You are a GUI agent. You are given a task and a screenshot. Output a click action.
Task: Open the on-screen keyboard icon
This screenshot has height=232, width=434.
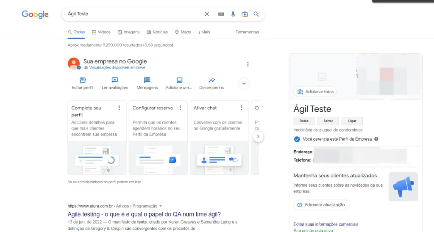coord(221,14)
